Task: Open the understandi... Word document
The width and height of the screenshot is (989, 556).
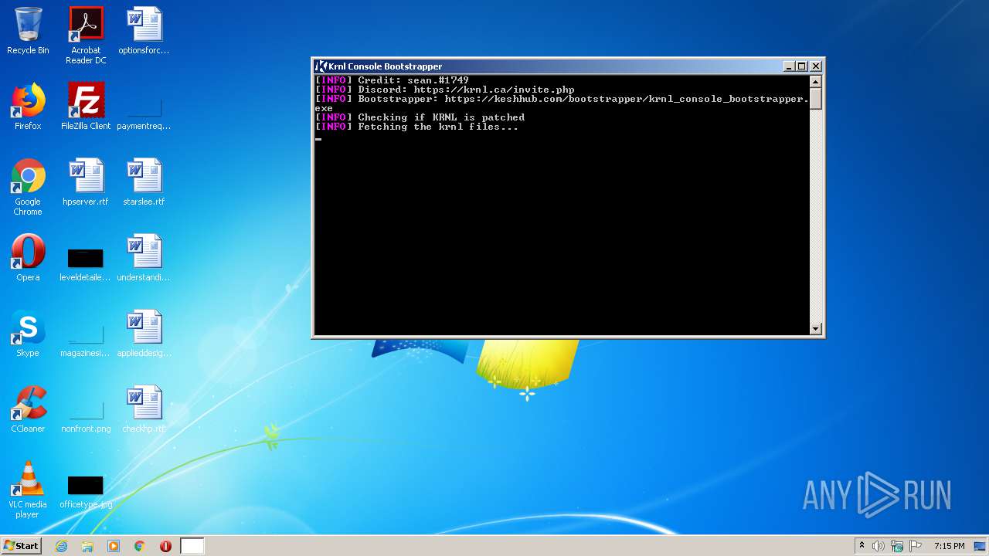Action: pyautogui.click(x=144, y=258)
